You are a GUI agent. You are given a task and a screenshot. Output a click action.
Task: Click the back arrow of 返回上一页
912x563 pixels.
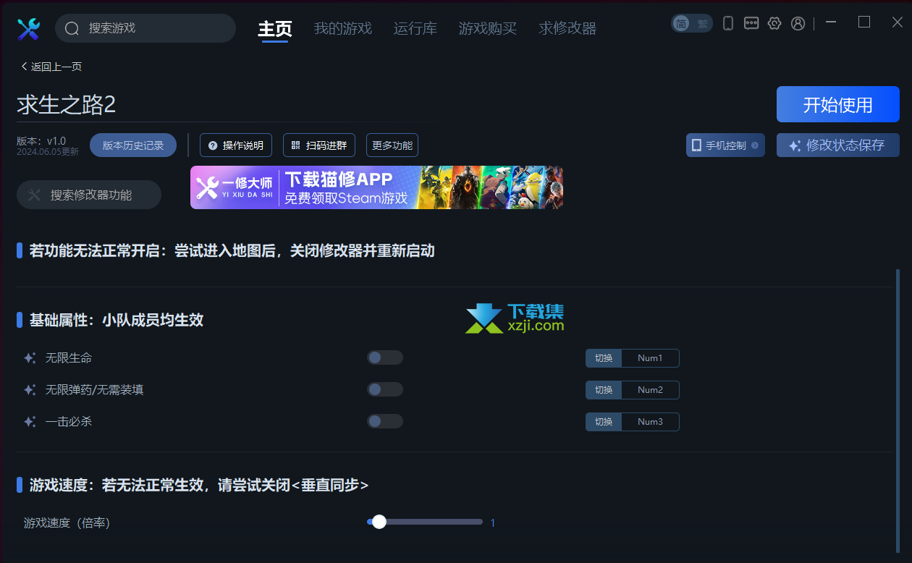pos(24,67)
